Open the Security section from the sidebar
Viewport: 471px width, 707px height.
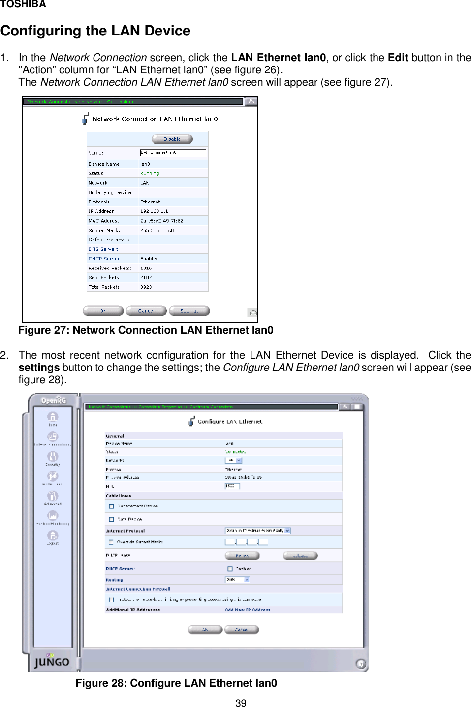pos(53,456)
